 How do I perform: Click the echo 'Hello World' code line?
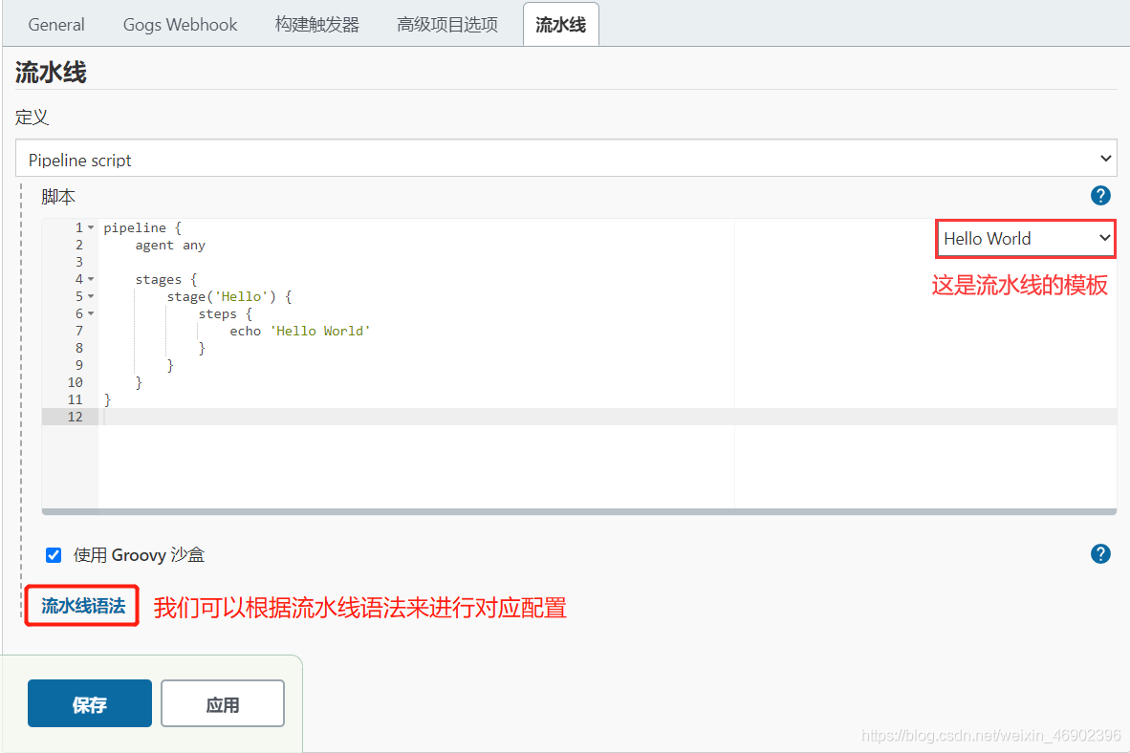point(299,332)
